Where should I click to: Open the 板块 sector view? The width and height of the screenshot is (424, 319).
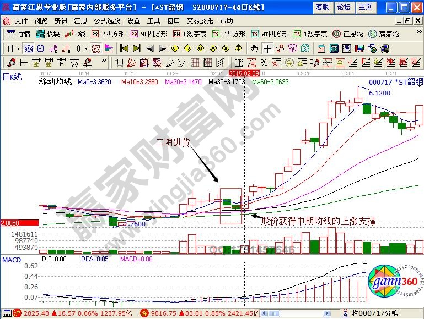49,34
